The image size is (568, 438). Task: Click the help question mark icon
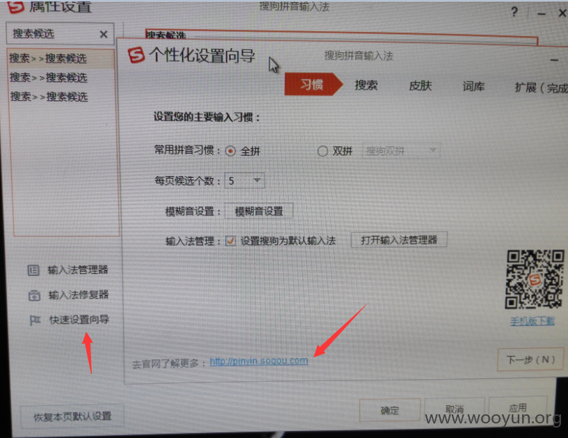point(514,13)
